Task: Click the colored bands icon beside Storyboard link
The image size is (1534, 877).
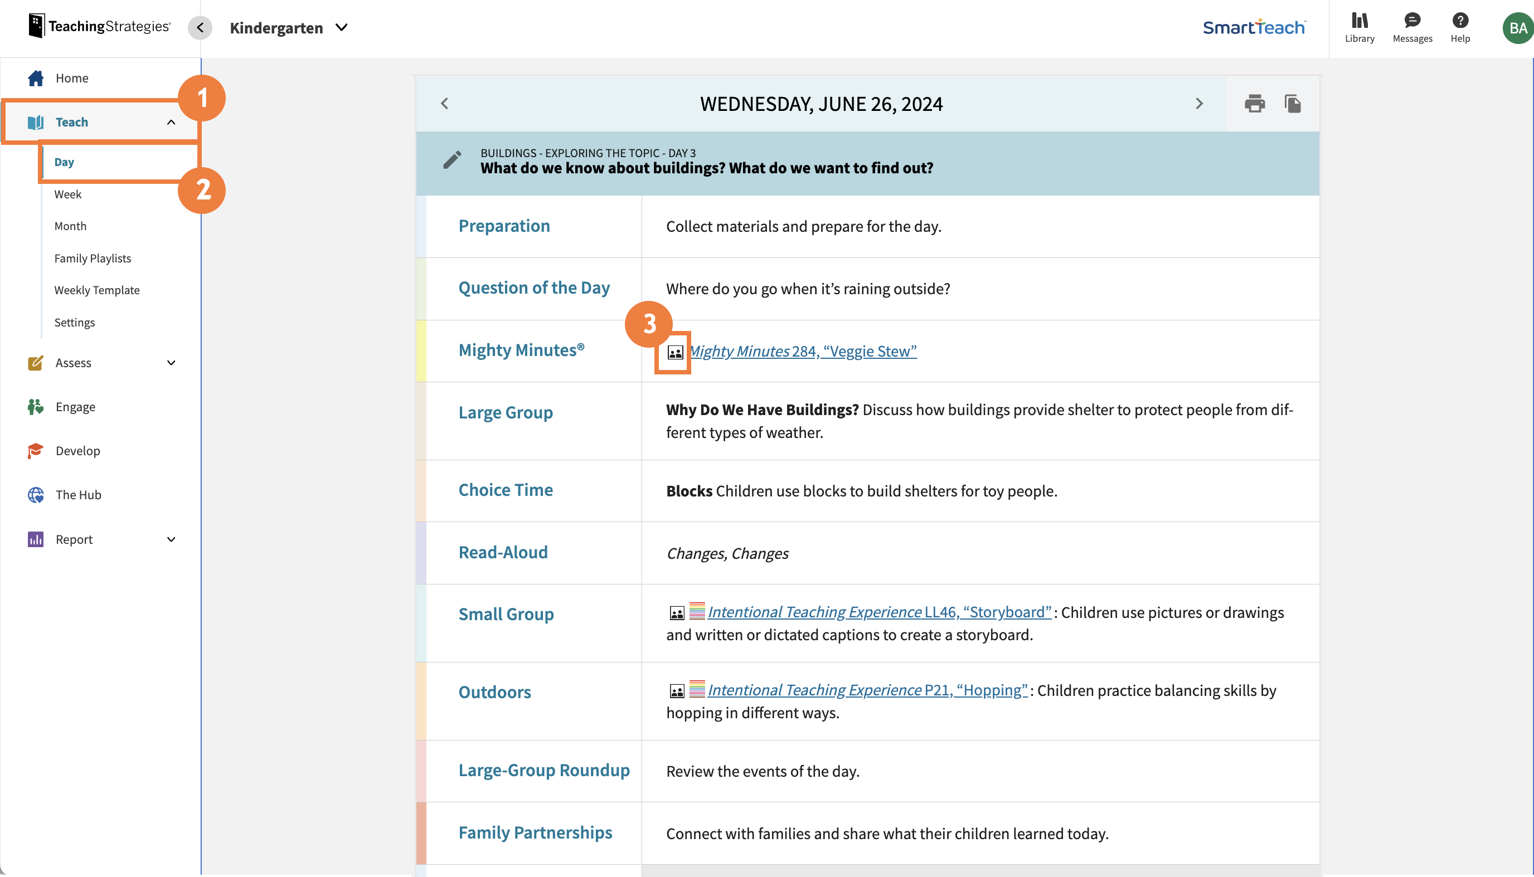Action: (697, 611)
